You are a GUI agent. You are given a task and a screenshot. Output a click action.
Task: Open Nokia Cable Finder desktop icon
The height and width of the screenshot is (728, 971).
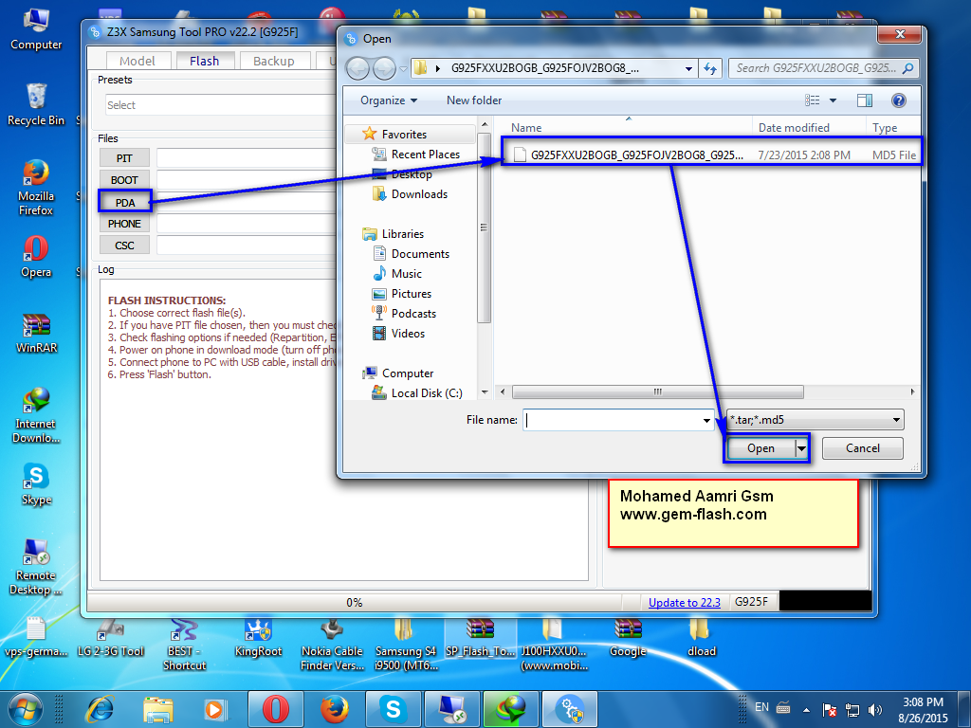click(x=332, y=645)
